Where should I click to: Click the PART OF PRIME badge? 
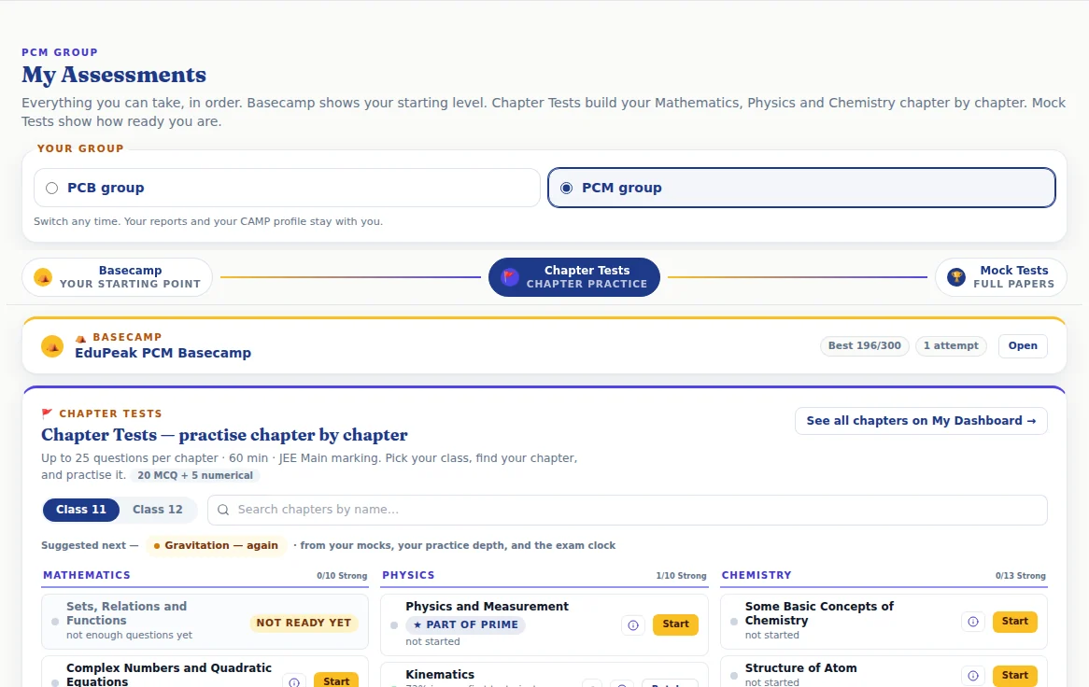[x=465, y=624]
